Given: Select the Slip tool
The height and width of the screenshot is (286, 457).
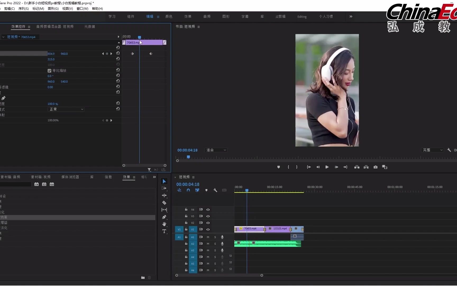Looking at the screenshot, I should click(164, 210).
